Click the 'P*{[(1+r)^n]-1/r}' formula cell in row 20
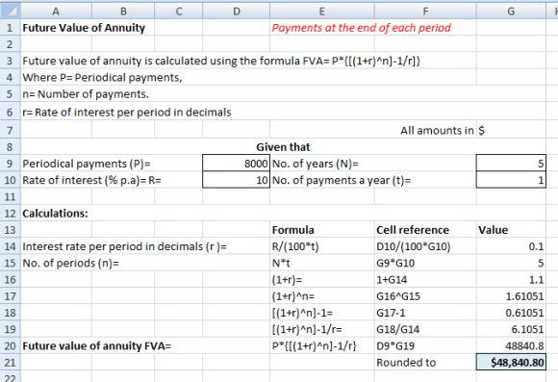The width and height of the screenshot is (558, 382). pyautogui.click(x=322, y=345)
